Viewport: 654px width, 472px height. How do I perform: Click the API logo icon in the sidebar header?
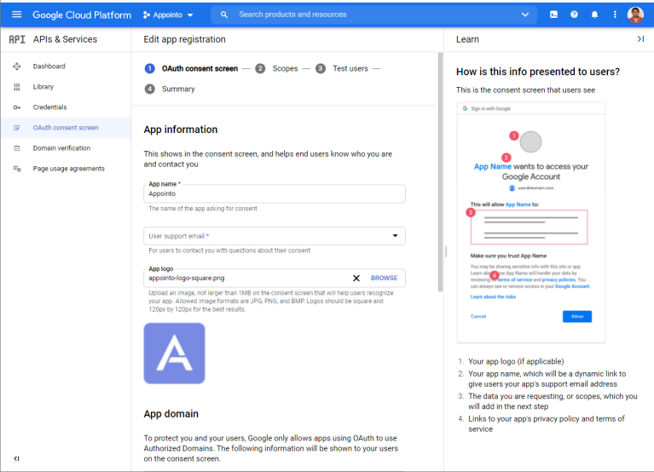tap(17, 39)
